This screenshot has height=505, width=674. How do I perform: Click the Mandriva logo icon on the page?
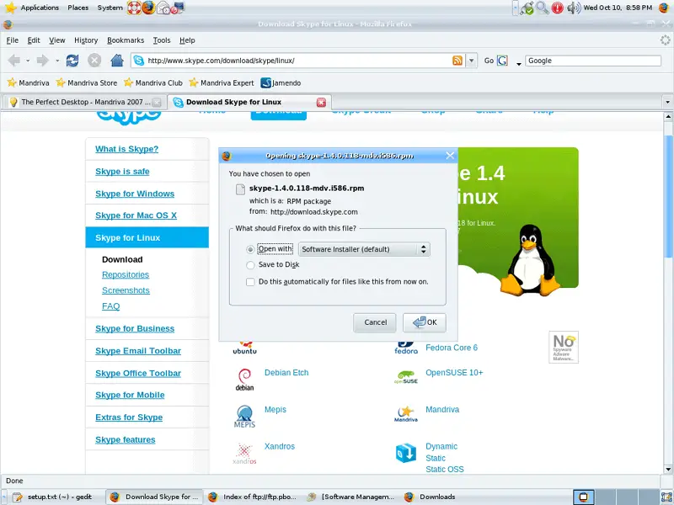406,414
